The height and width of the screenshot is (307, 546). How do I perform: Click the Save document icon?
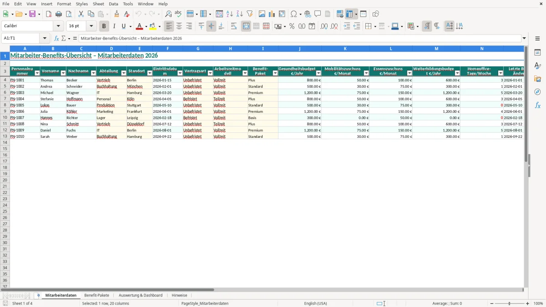[x=32, y=14]
